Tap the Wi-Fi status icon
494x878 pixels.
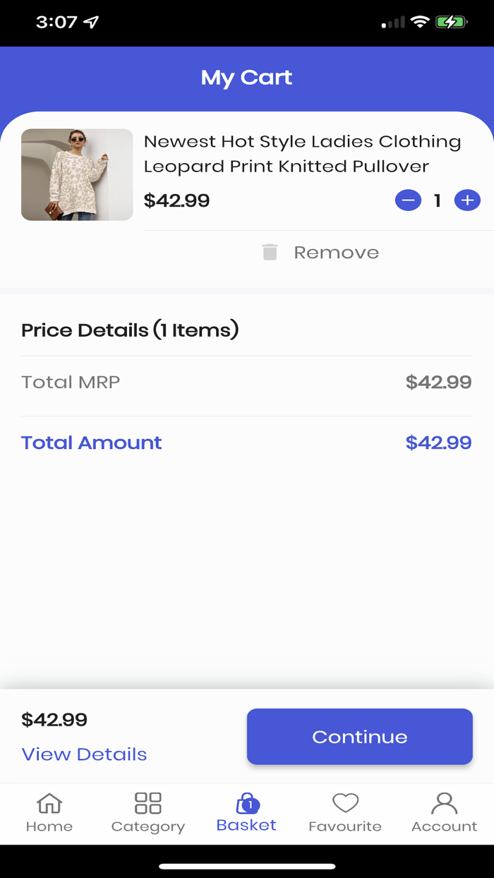[x=420, y=22]
